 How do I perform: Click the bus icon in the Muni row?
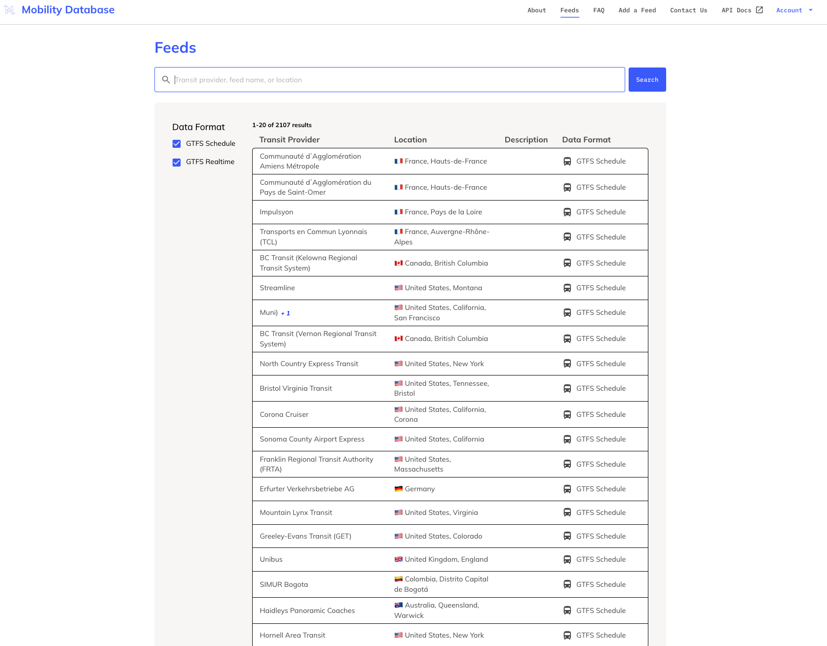tap(567, 312)
